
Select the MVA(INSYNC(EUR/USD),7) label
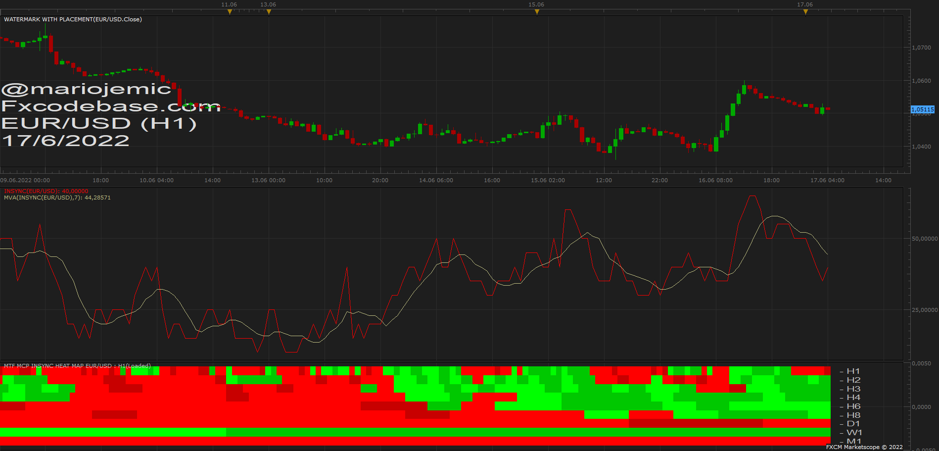coord(57,198)
